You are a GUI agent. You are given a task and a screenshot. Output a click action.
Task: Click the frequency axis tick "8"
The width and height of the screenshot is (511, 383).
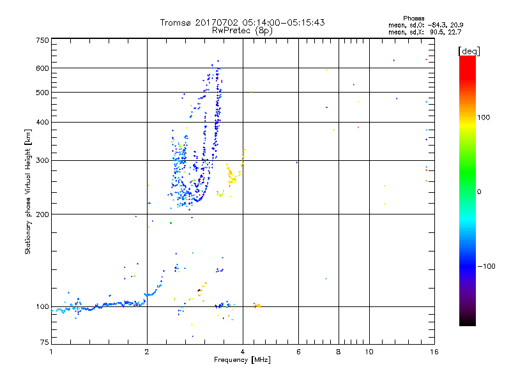[x=339, y=352]
